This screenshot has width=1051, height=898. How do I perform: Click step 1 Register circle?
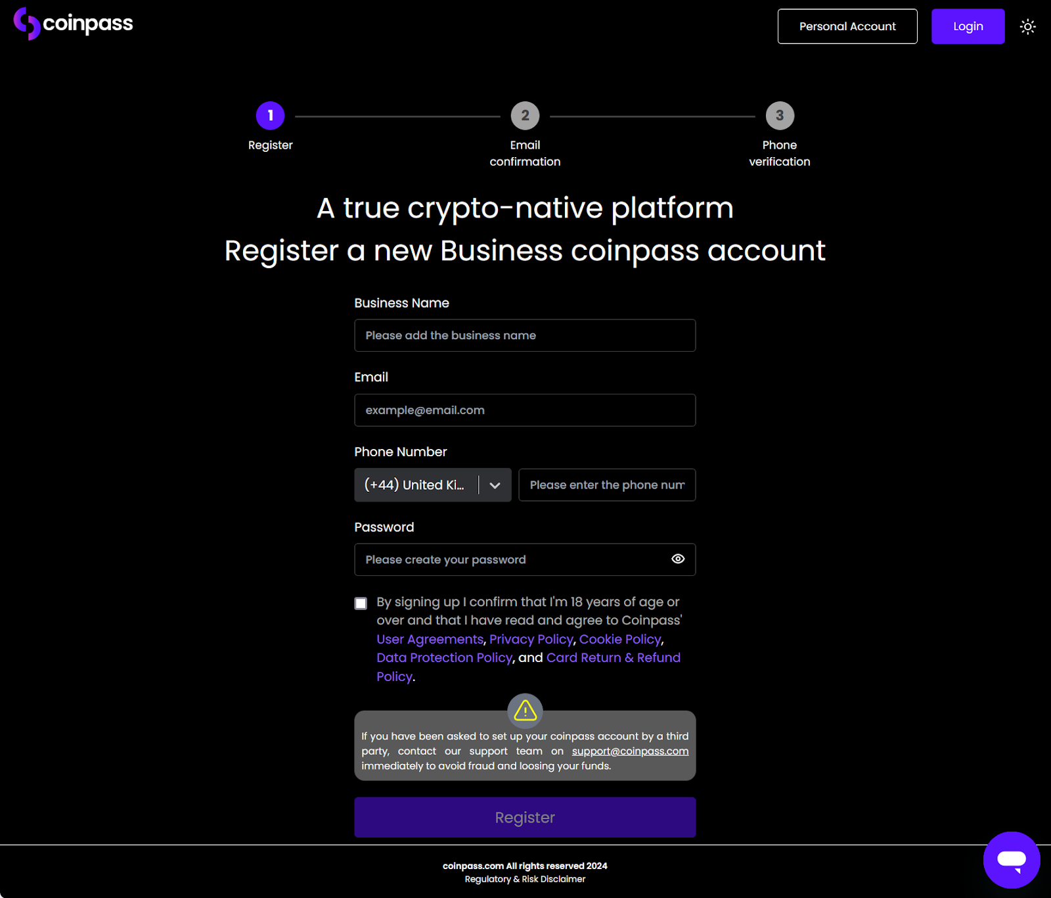pos(270,116)
